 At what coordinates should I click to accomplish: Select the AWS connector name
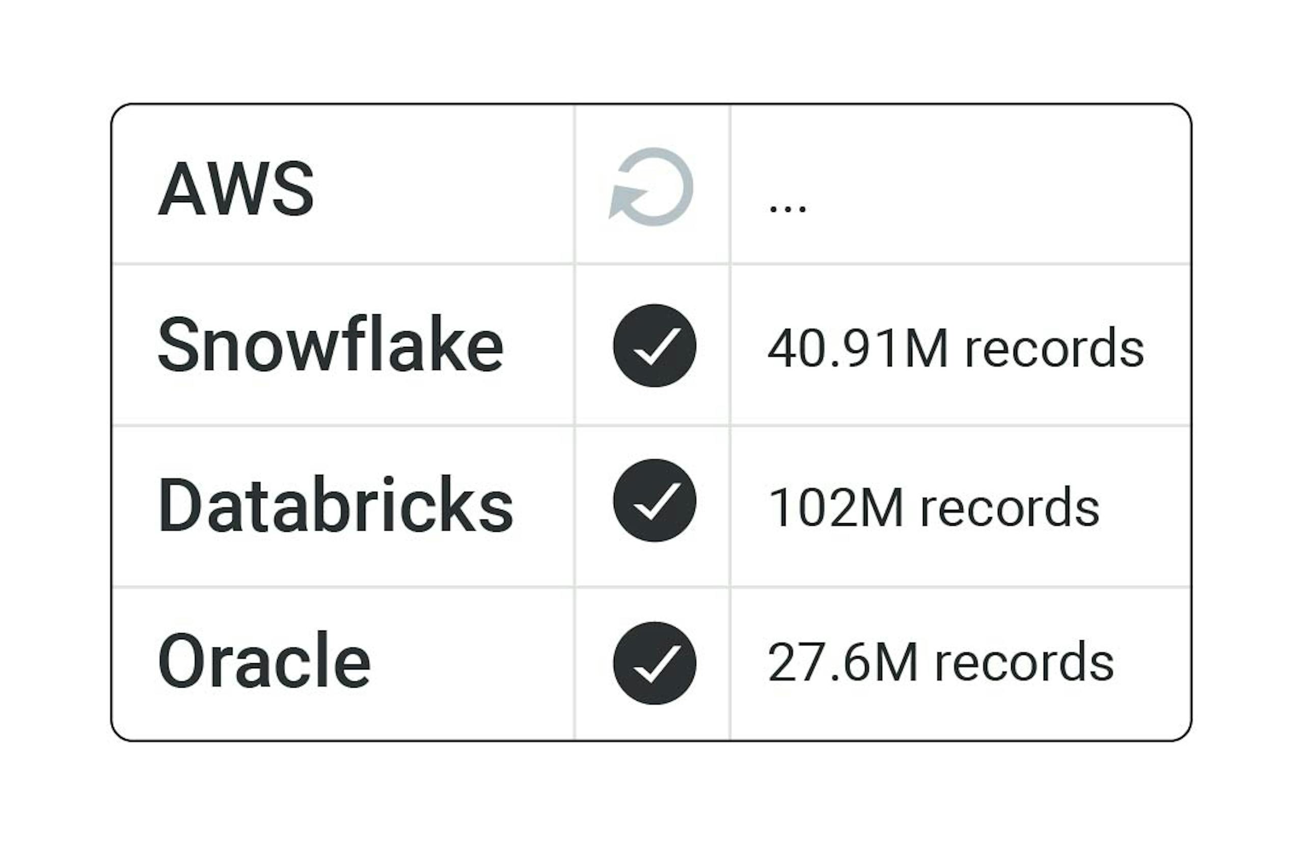(x=236, y=189)
